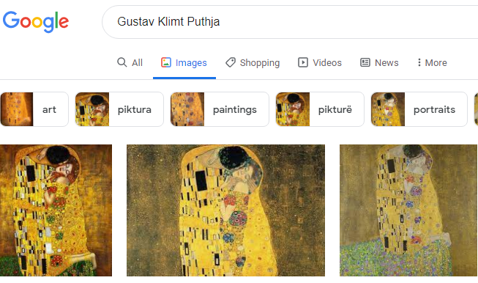Click inside the 'Gustav Klimt Puthja' search box
Image resolution: width=478 pixels, height=283 pixels.
click(x=290, y=22)
